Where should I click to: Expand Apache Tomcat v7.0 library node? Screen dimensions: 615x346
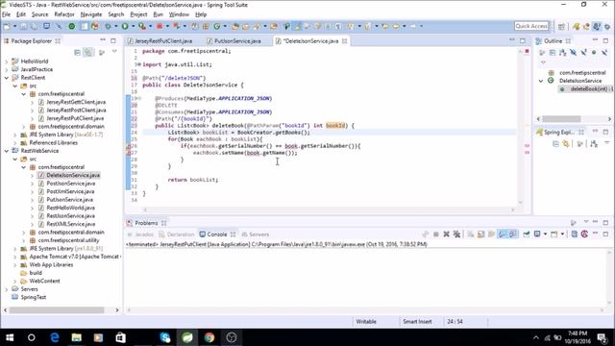tap(15, 257)
